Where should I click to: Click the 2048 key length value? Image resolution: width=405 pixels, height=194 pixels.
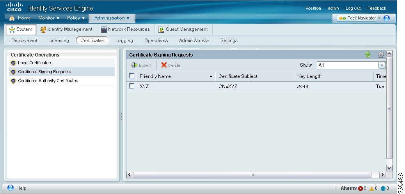click(302, 86)
